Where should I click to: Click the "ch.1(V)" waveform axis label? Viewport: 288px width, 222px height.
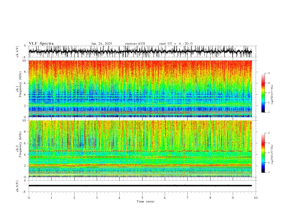[17, 52]
